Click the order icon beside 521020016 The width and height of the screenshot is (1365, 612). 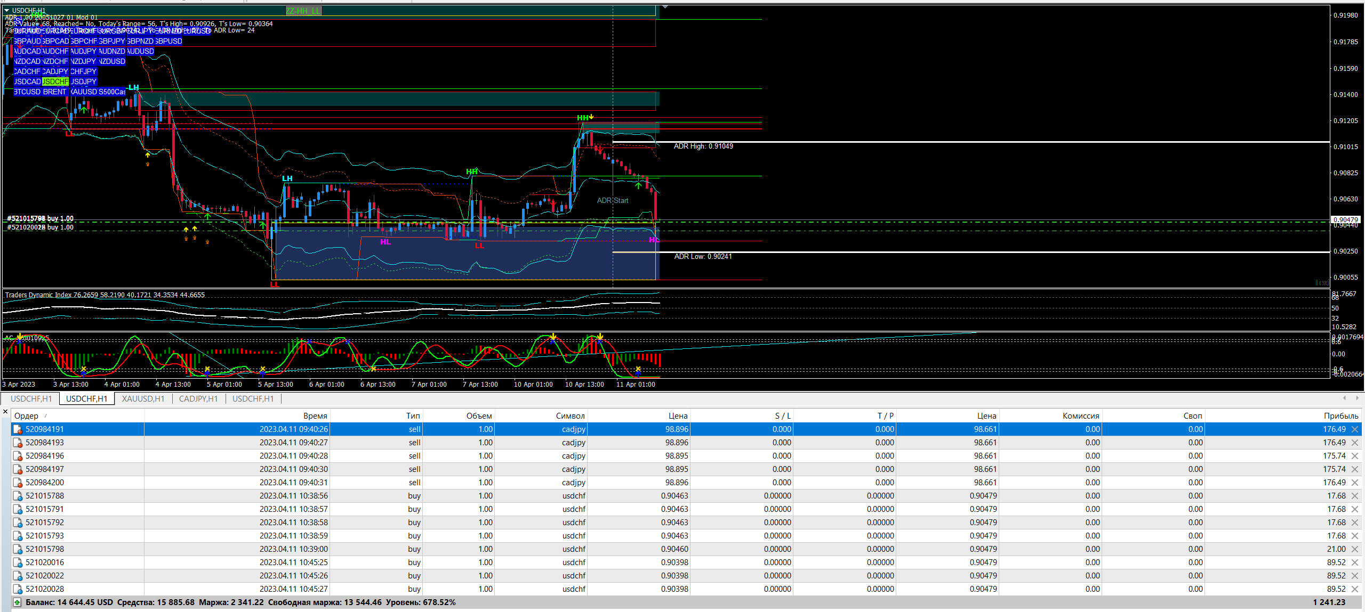pos(18,562)
